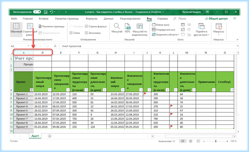
Task: Switch to Page Break Preview in status bar
Action: click(198, 141)
